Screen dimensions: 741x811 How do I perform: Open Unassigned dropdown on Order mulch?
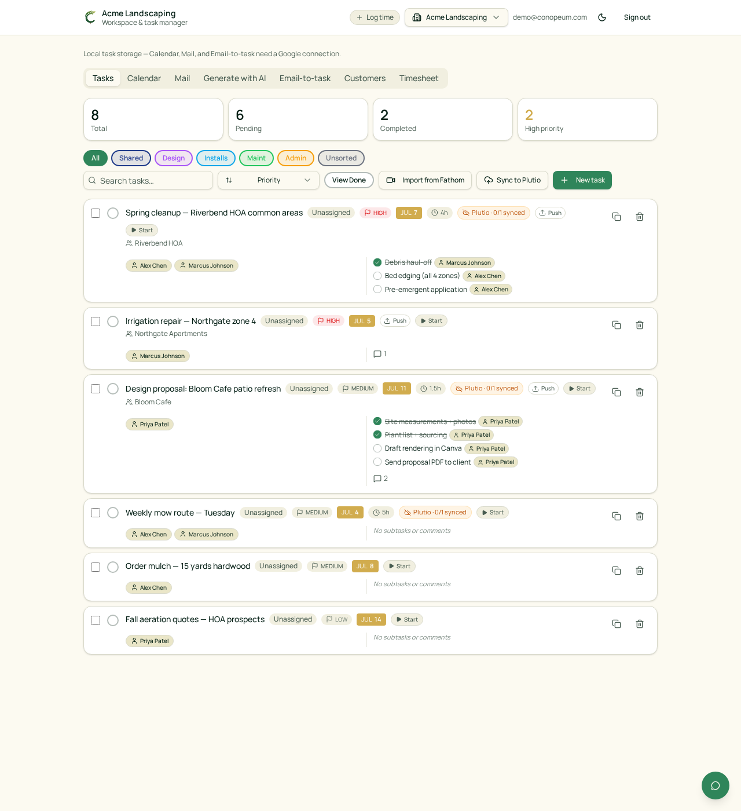pos(278,566)
